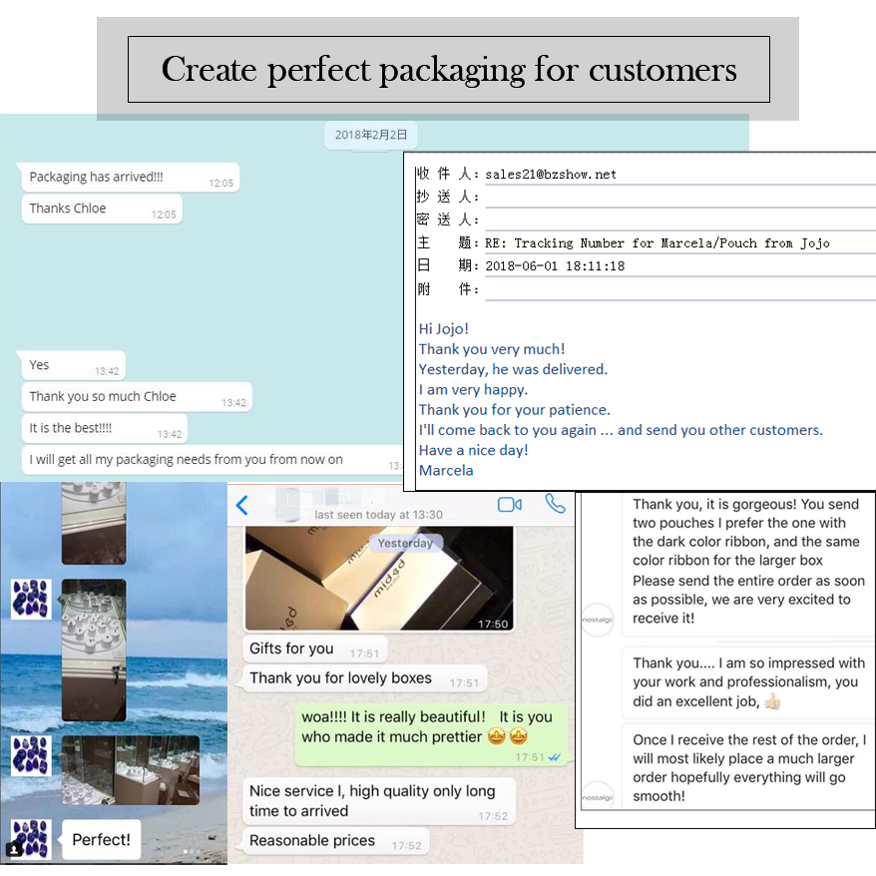Click the 2018年2月2日 date stamp
The height and width of the screenshot is (876, 876).
point(370,135)
